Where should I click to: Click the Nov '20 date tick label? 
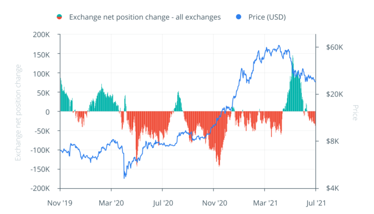[x=213, y=203]
